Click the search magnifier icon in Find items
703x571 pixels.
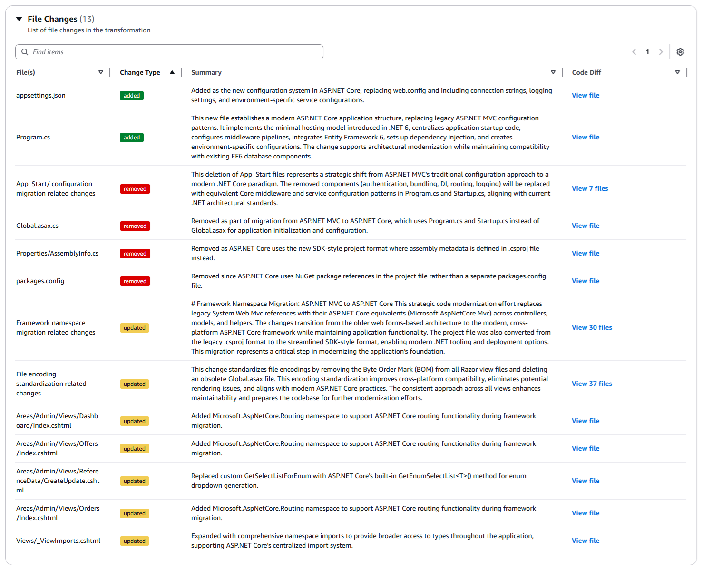tap(25, 52)
